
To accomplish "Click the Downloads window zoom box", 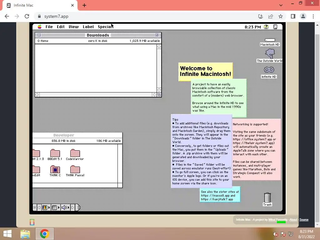I will (157, 35).
